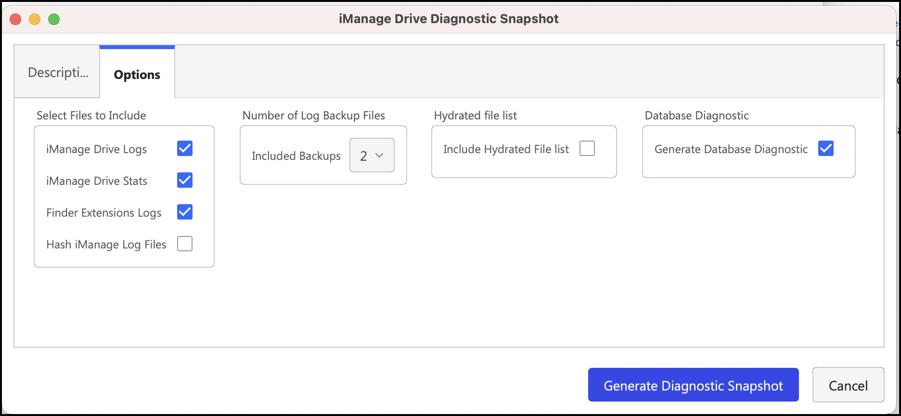
Task: Minimize the window using the yellow button
Action: [x=35, y=19]
